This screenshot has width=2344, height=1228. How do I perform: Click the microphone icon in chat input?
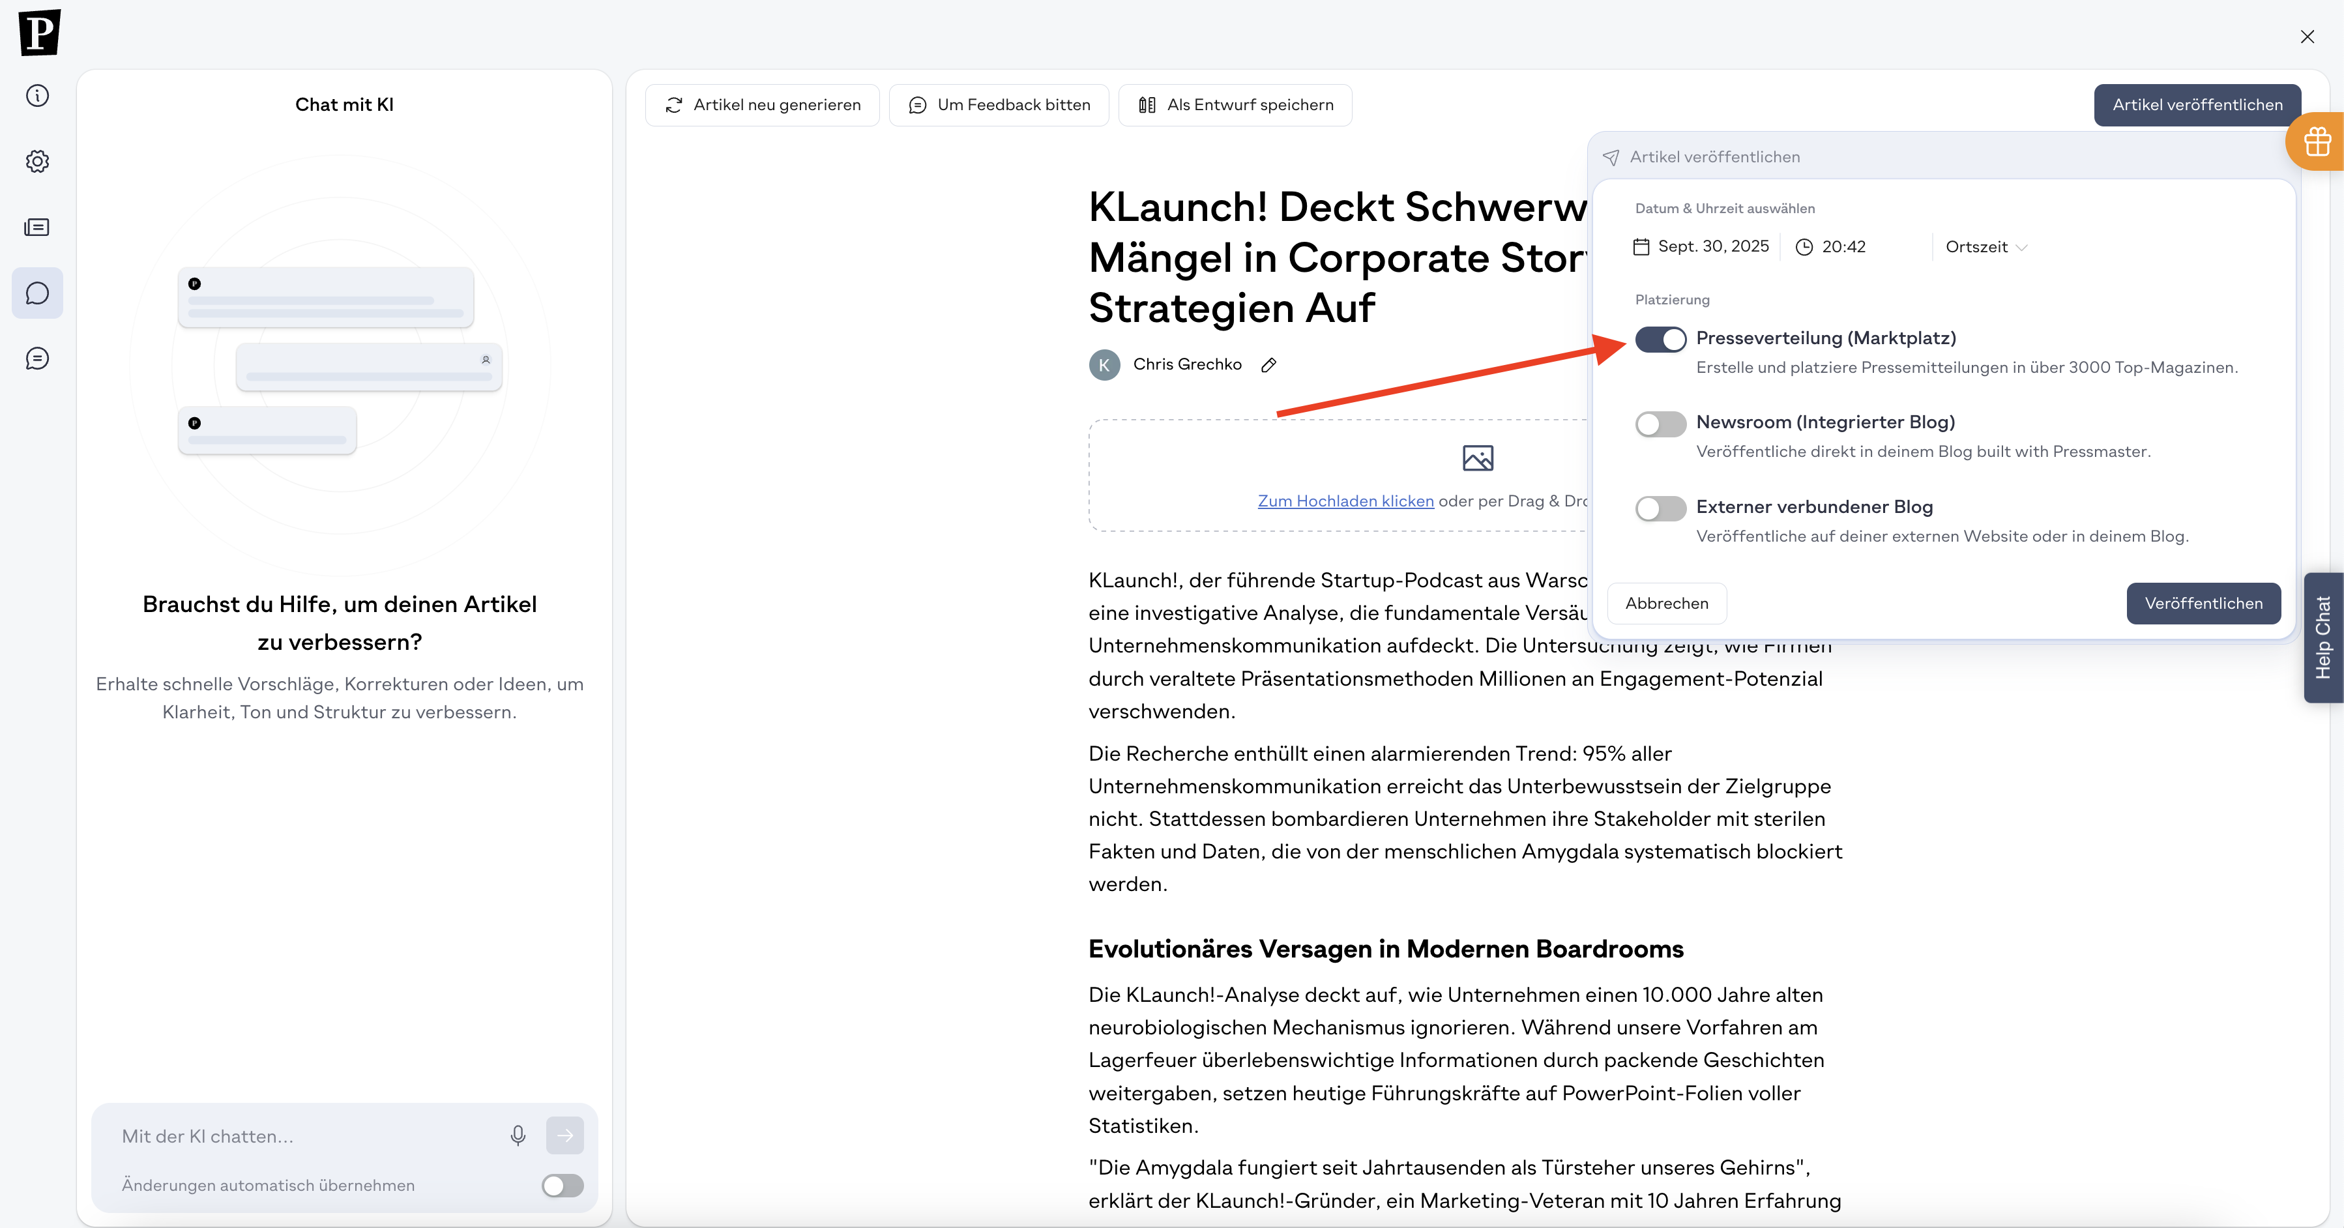coord(518,1135)
